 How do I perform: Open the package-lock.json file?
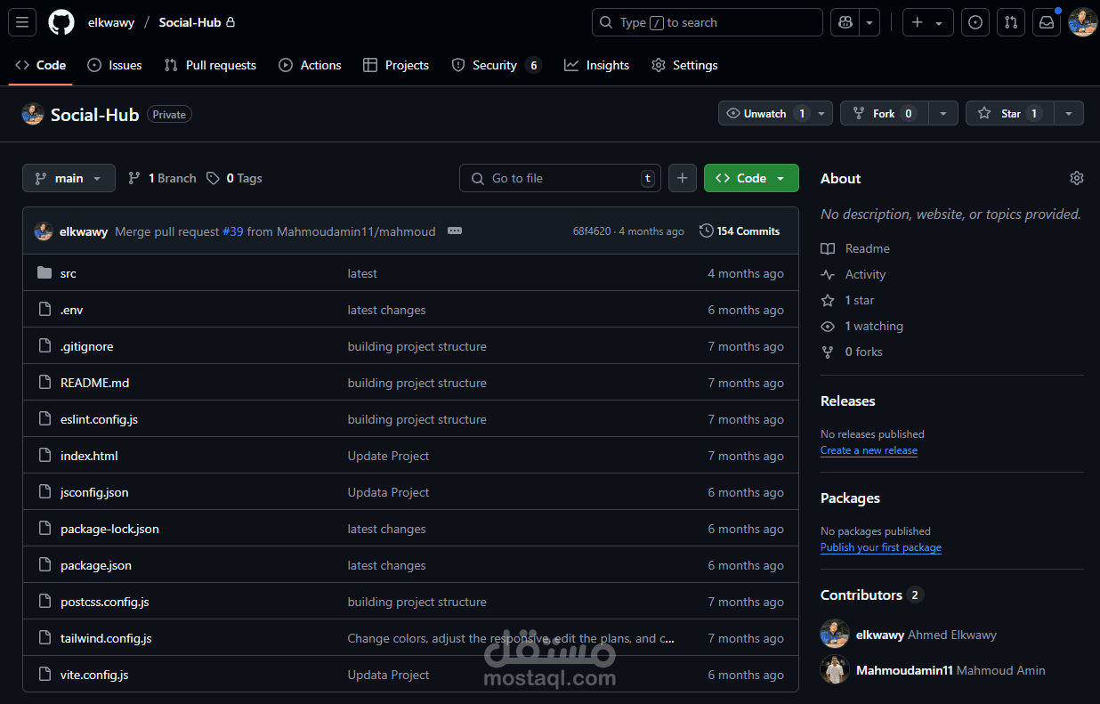pos(109,529)
